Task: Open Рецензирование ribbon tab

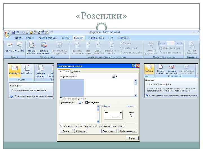Action: tap(96, 38)
